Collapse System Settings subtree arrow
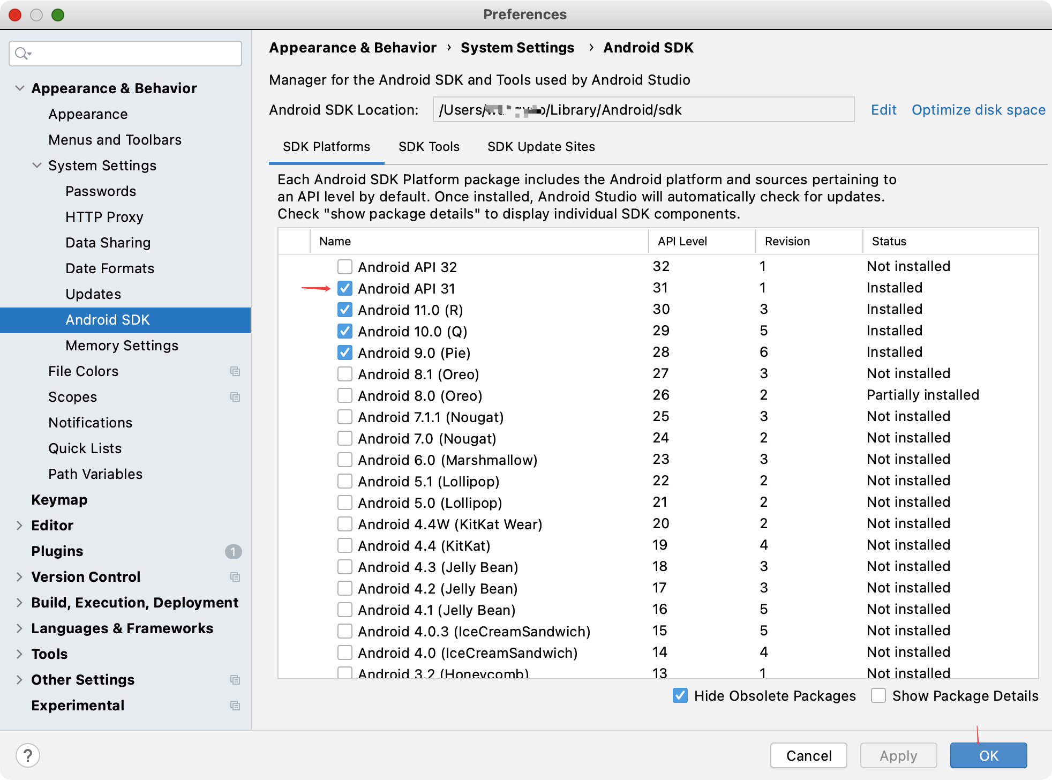Viewport: 1052px width, 780px height. click(37, 165)
